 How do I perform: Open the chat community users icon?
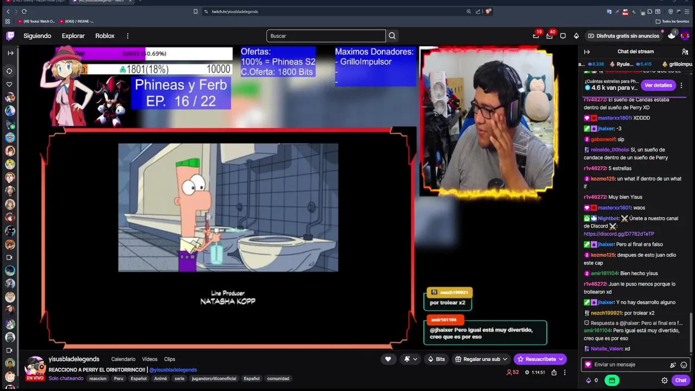tap(685, 52)
